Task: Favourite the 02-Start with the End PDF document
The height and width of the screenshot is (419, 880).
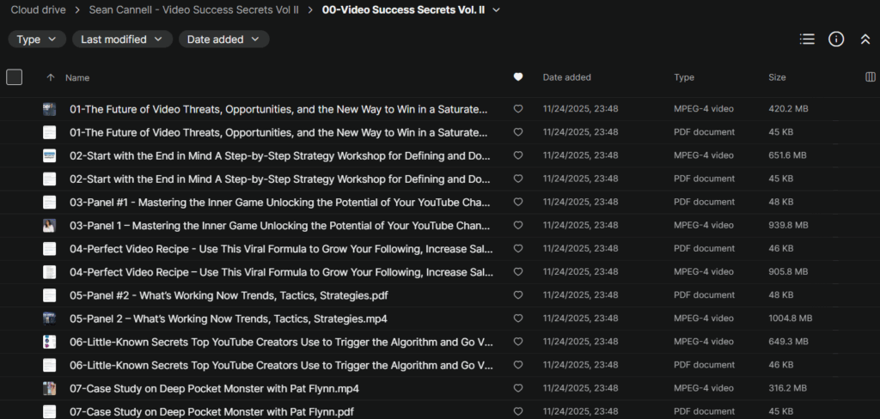Action: click(x=518, y=179)
